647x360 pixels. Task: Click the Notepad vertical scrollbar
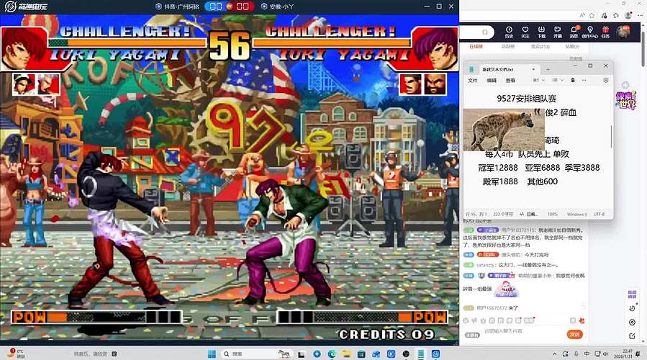(612, 137)
